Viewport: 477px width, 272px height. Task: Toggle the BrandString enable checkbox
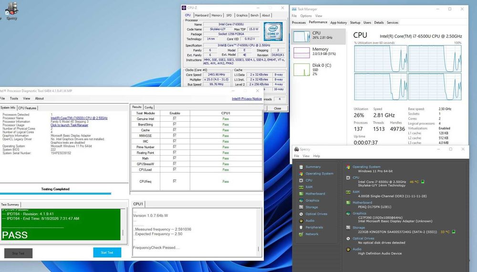point(175,124)
